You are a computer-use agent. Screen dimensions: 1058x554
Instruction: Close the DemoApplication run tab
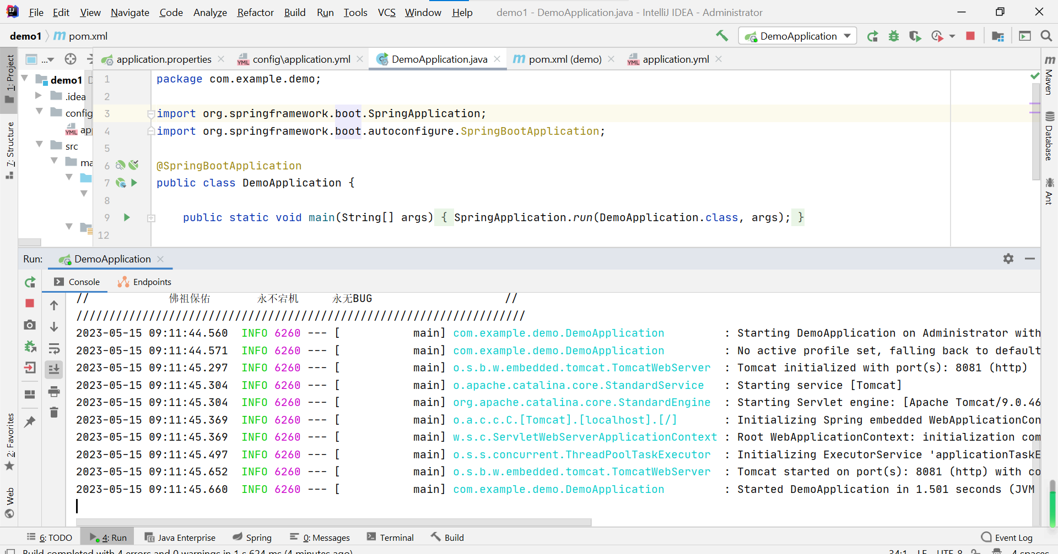[x=160, y=259]
